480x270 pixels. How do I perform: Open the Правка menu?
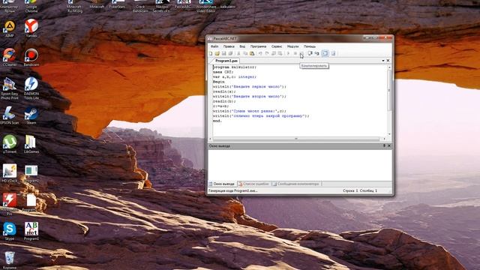click(229, 46)
